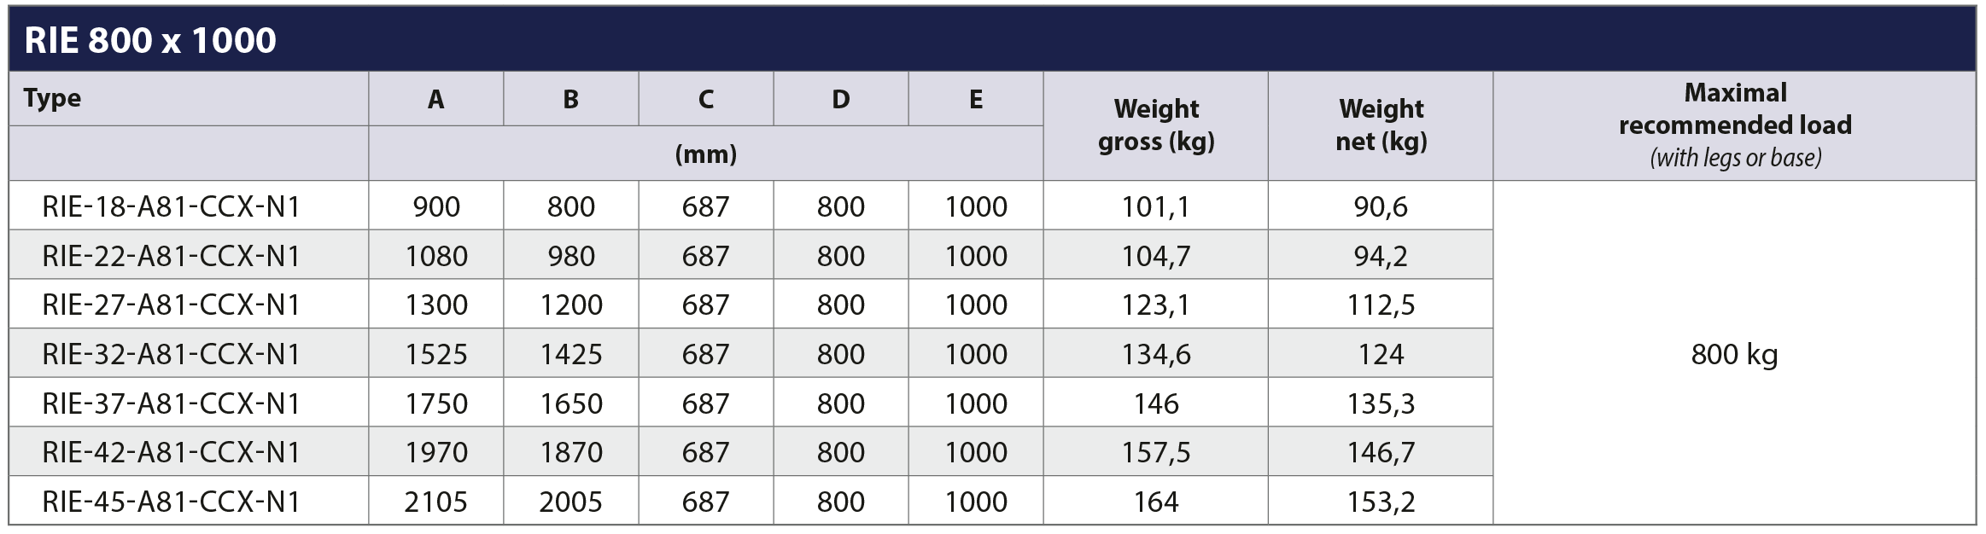This screenshot has height=534, width=1986.
Task: Select the RIE-45-A81-CCX-N1 type cell
Action: tap(189, 501)
